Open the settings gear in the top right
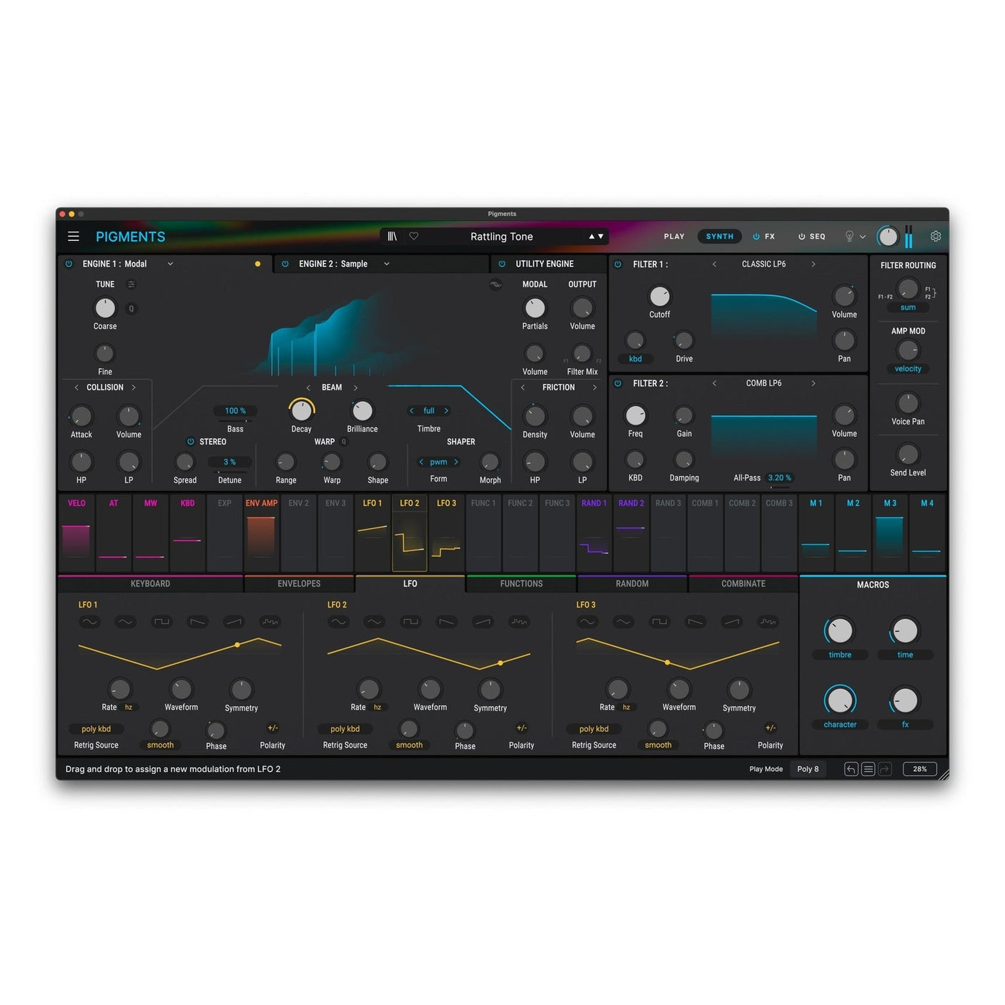This screenshot has width=1005, height=1005. click(936, 236)
